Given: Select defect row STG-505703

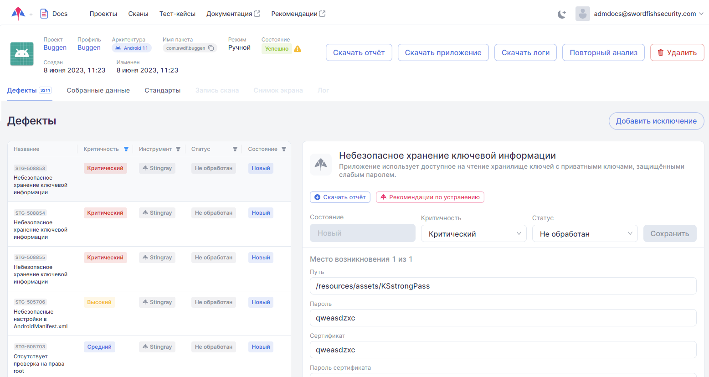Looking at the screenshot, I should [149, 356].
